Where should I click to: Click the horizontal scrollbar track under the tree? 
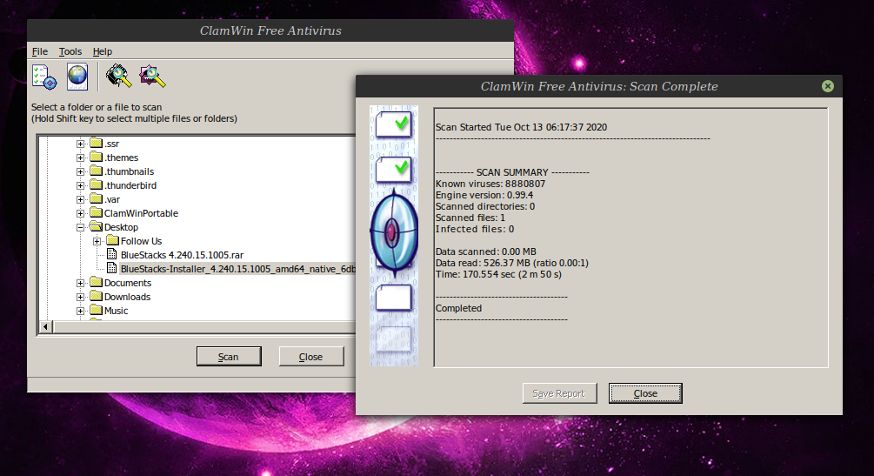tap(204, 327)
